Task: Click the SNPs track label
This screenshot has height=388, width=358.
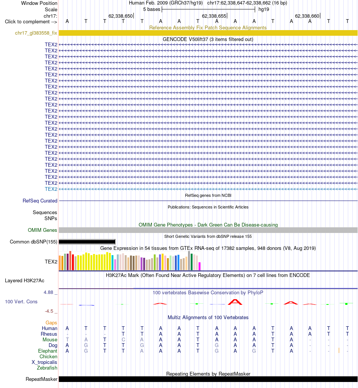Action: pyautogui.click(x=51, y=218)
